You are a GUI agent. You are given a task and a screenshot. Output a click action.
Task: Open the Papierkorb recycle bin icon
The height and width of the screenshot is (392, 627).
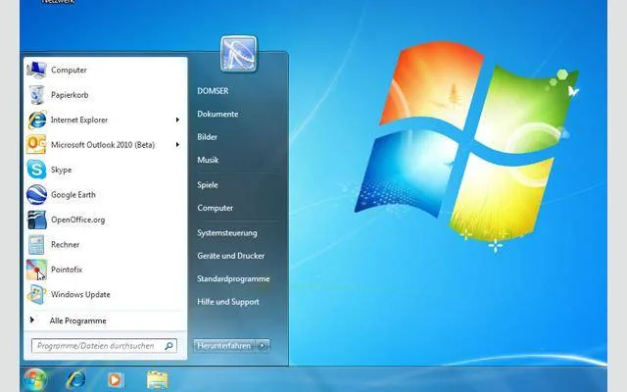pyautogui.click(x=36, y=95)
